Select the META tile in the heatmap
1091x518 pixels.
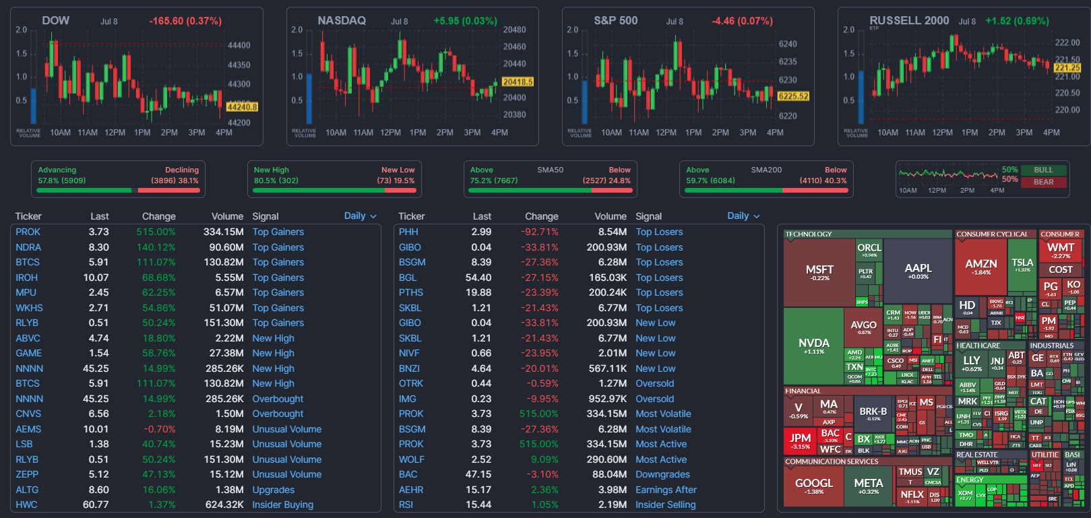(x=869, y=486)
